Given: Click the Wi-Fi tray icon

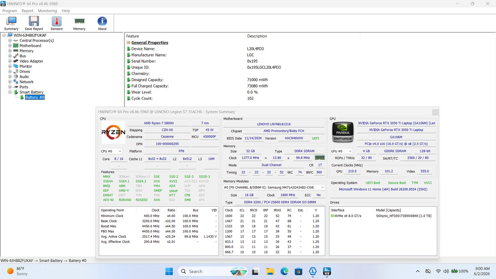Looking at the screenshot, I should pos(438,271).
